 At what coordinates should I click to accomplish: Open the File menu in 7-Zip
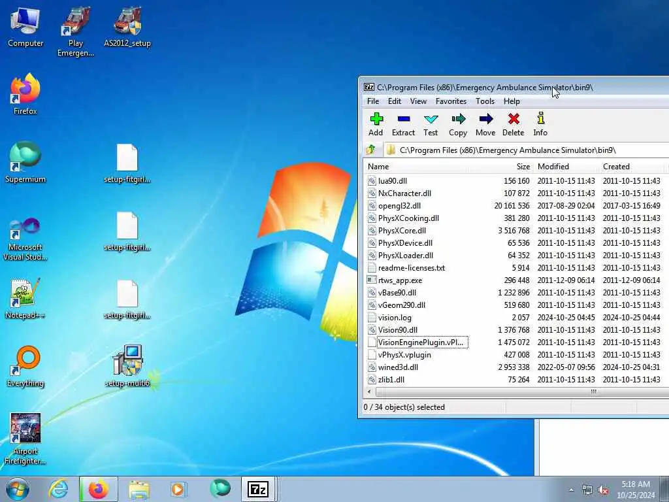[x=373, y=101]
